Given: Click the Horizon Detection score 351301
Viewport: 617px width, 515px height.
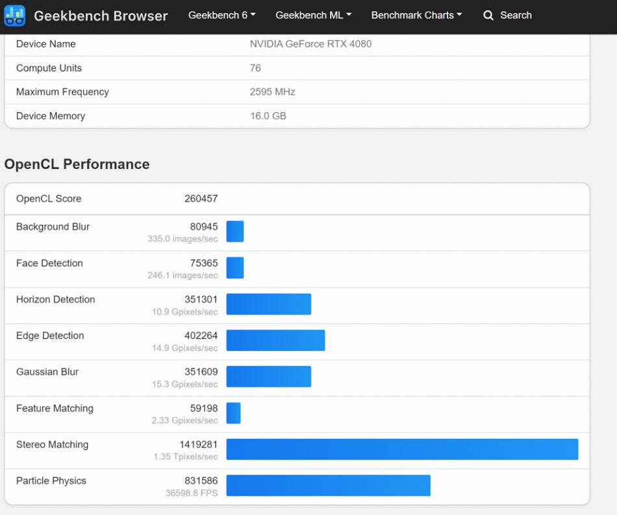Looking at the screenshot, I should coord(201,299).
